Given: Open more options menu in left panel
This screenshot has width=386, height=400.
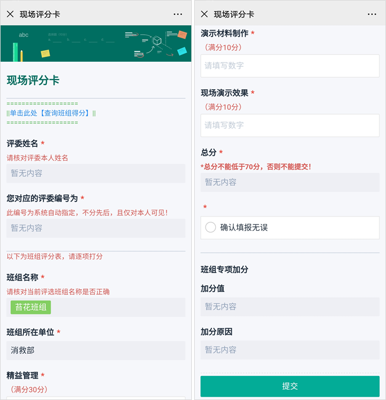Looking at the screenshot, I should coord(178,14).
